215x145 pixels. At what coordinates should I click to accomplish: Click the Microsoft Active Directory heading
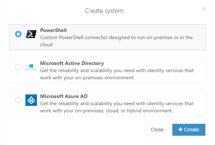[x=72, y=63]
